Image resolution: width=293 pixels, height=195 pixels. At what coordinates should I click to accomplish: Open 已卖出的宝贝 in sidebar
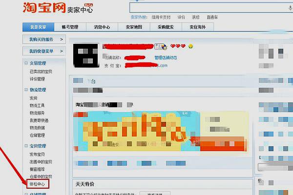tap(41, 72)
